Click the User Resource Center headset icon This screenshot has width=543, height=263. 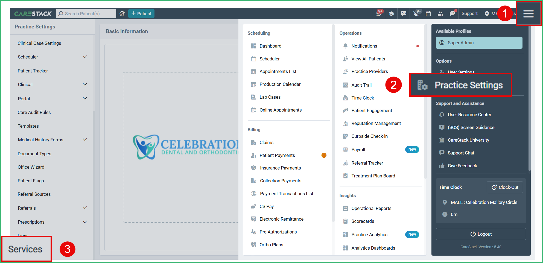442,115
